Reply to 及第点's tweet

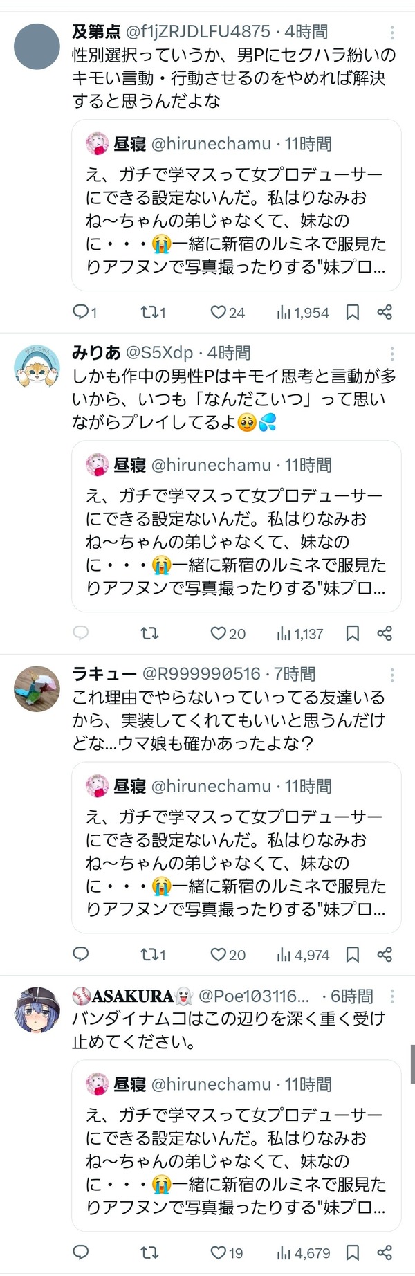tap(84, 313)
